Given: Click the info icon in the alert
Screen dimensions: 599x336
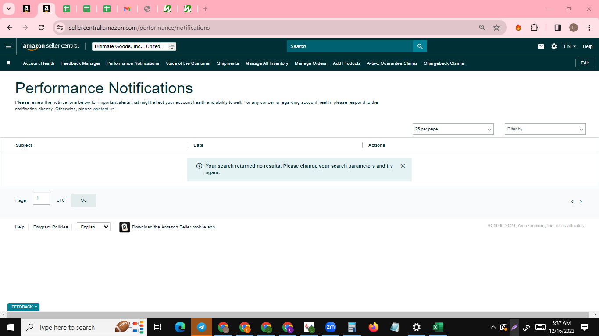Looking at the screenshot, I should click(x=199, y=166).
